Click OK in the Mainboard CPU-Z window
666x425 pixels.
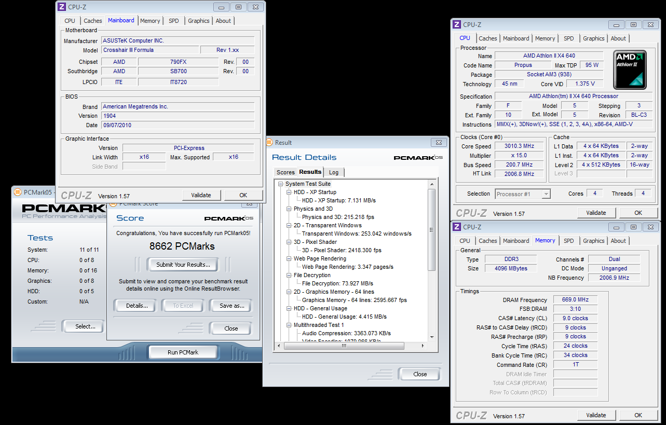coord(243,195)
